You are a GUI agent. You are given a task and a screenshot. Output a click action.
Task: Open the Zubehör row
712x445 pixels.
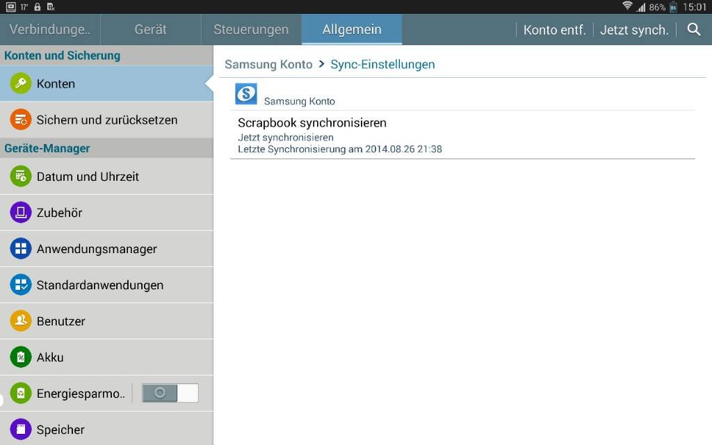point(106,213)
